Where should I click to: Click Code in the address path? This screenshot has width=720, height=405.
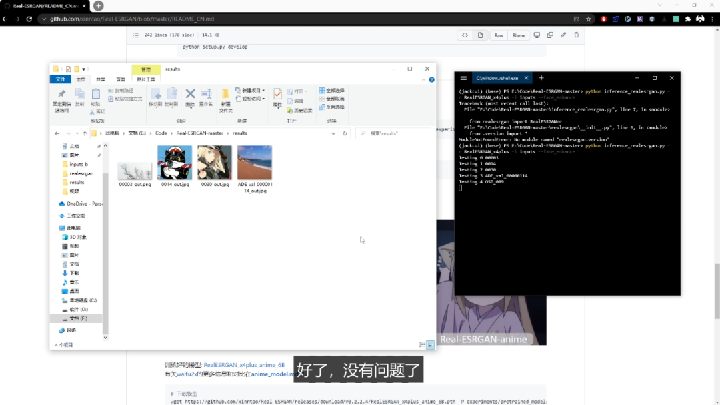[161, 133]
